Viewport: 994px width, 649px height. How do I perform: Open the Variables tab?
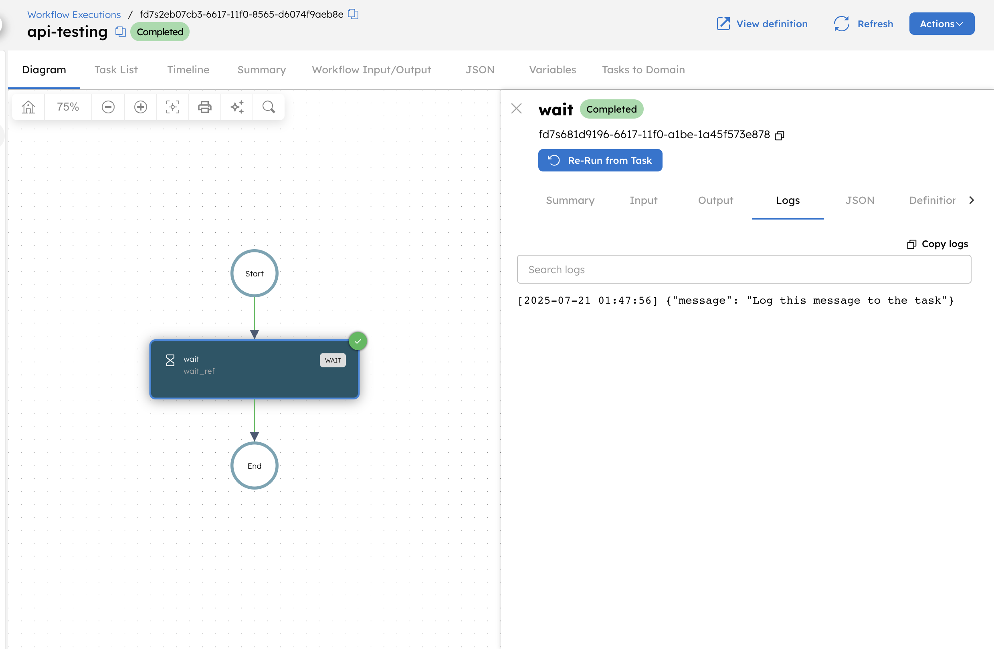click(553, 70)
